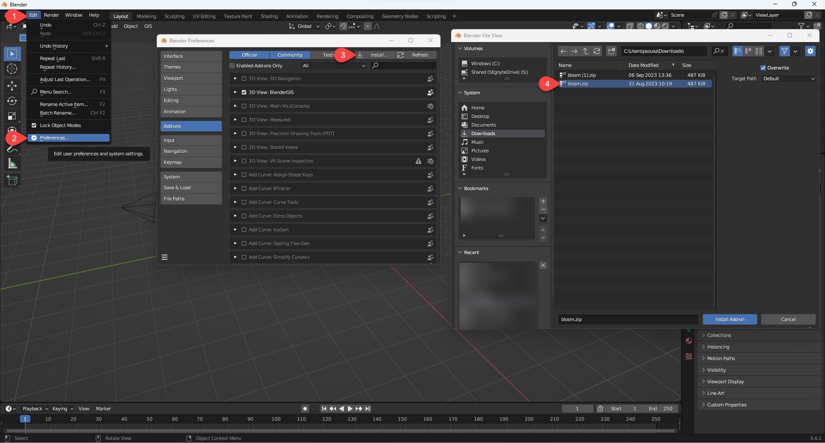Adjust End frame value field
The width and height of the screenshot is (825, 443).
point(661,409)
